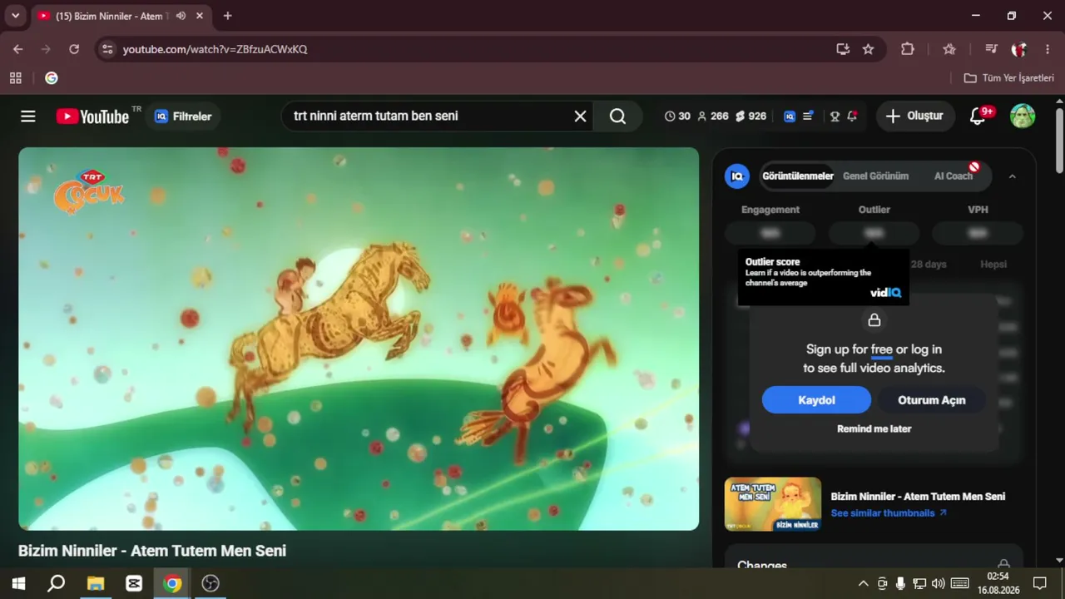The height and width of the screenshot is (599, 1065).
Task: Switch to the Genel Görünüm tab
Action: coord(875,176)
